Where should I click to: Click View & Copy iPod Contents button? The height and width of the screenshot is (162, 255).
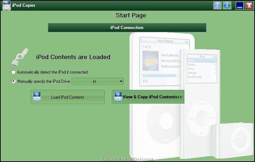[x=148, y=97]
